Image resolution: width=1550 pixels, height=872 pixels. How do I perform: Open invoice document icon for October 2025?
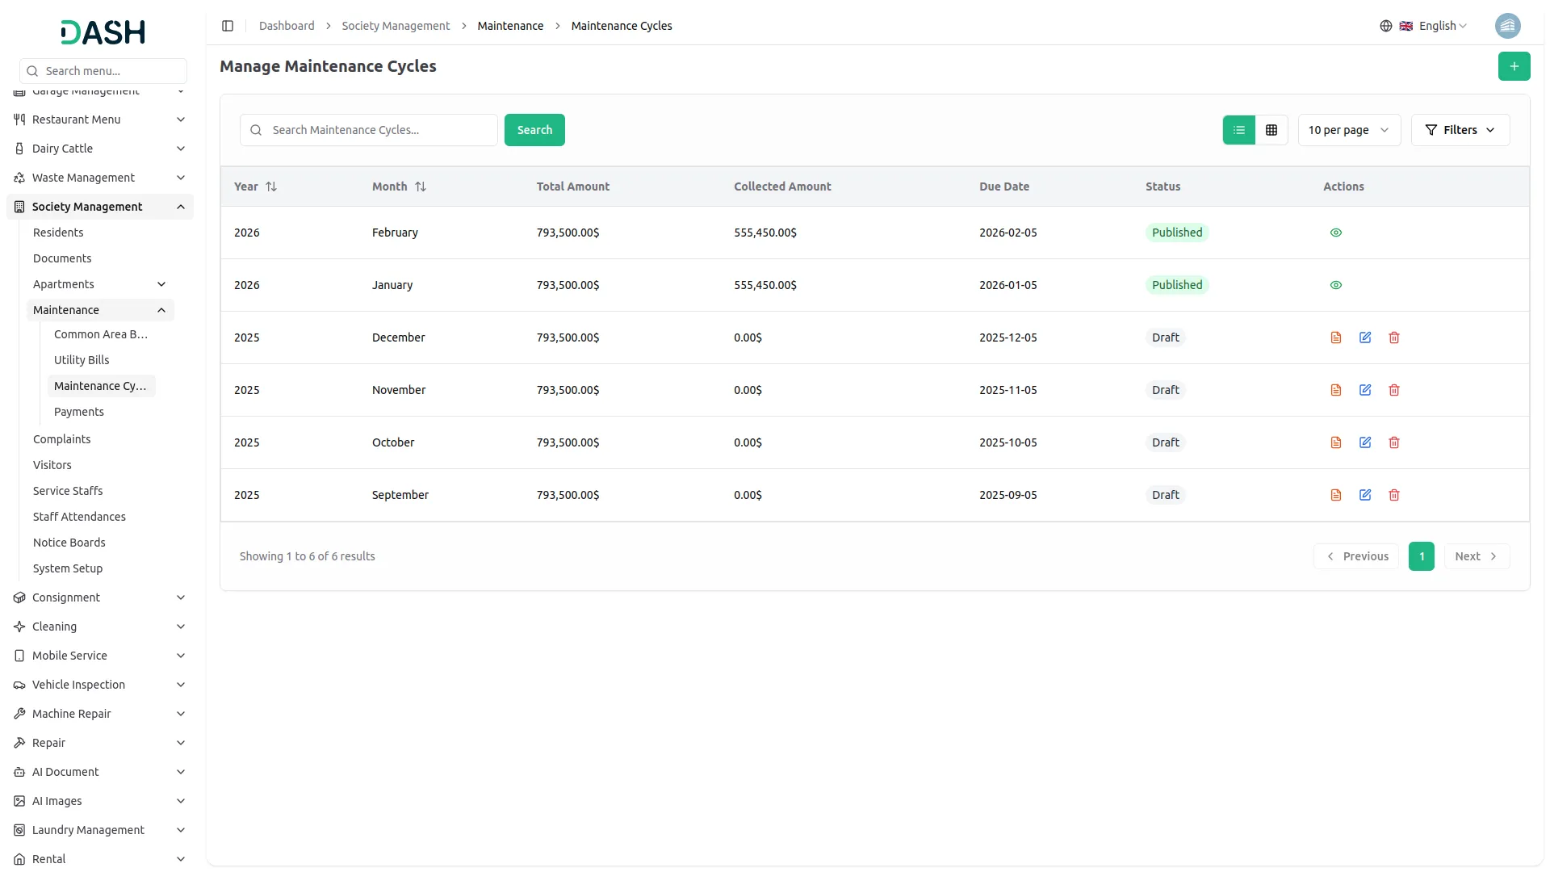[1335, 442]
